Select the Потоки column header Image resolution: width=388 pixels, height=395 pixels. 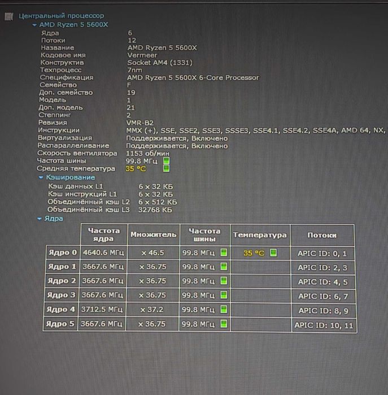point(322,235)
